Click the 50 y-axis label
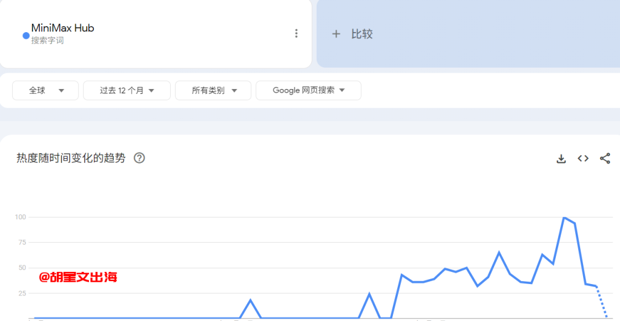This screenshot has height=321, width=620. point(22,268)
